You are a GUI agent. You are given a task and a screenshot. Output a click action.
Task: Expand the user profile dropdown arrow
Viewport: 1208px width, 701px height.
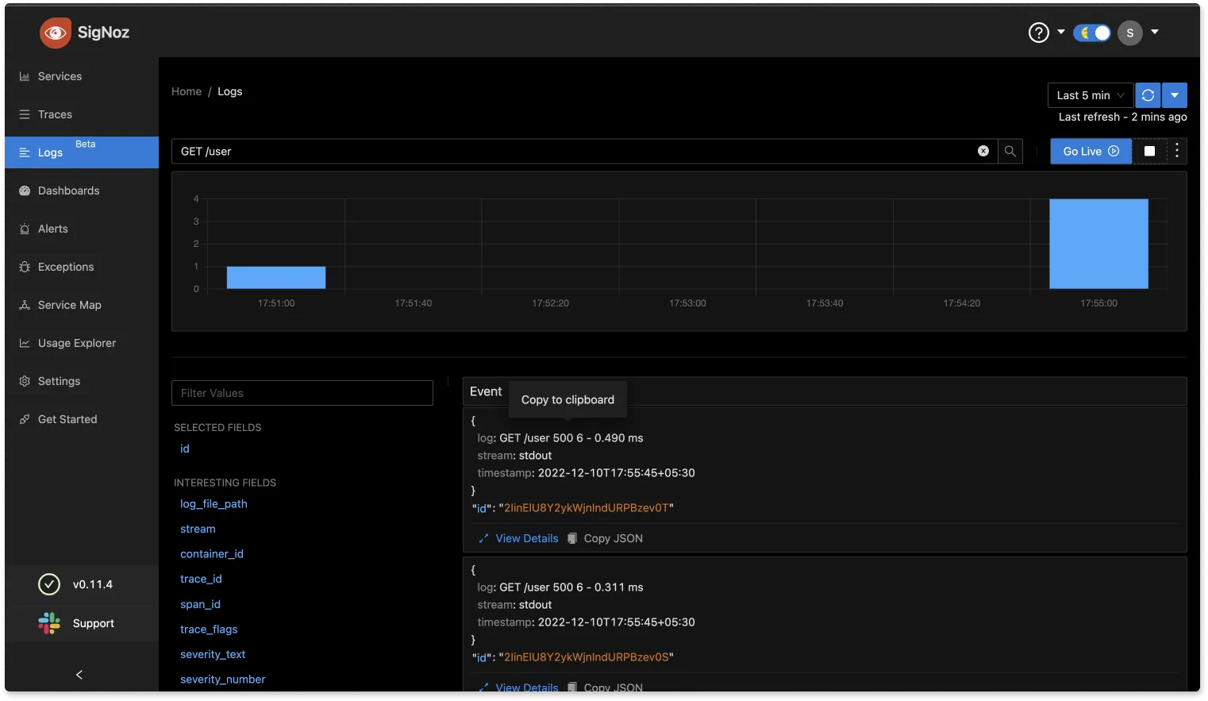tap(1155, 33)
